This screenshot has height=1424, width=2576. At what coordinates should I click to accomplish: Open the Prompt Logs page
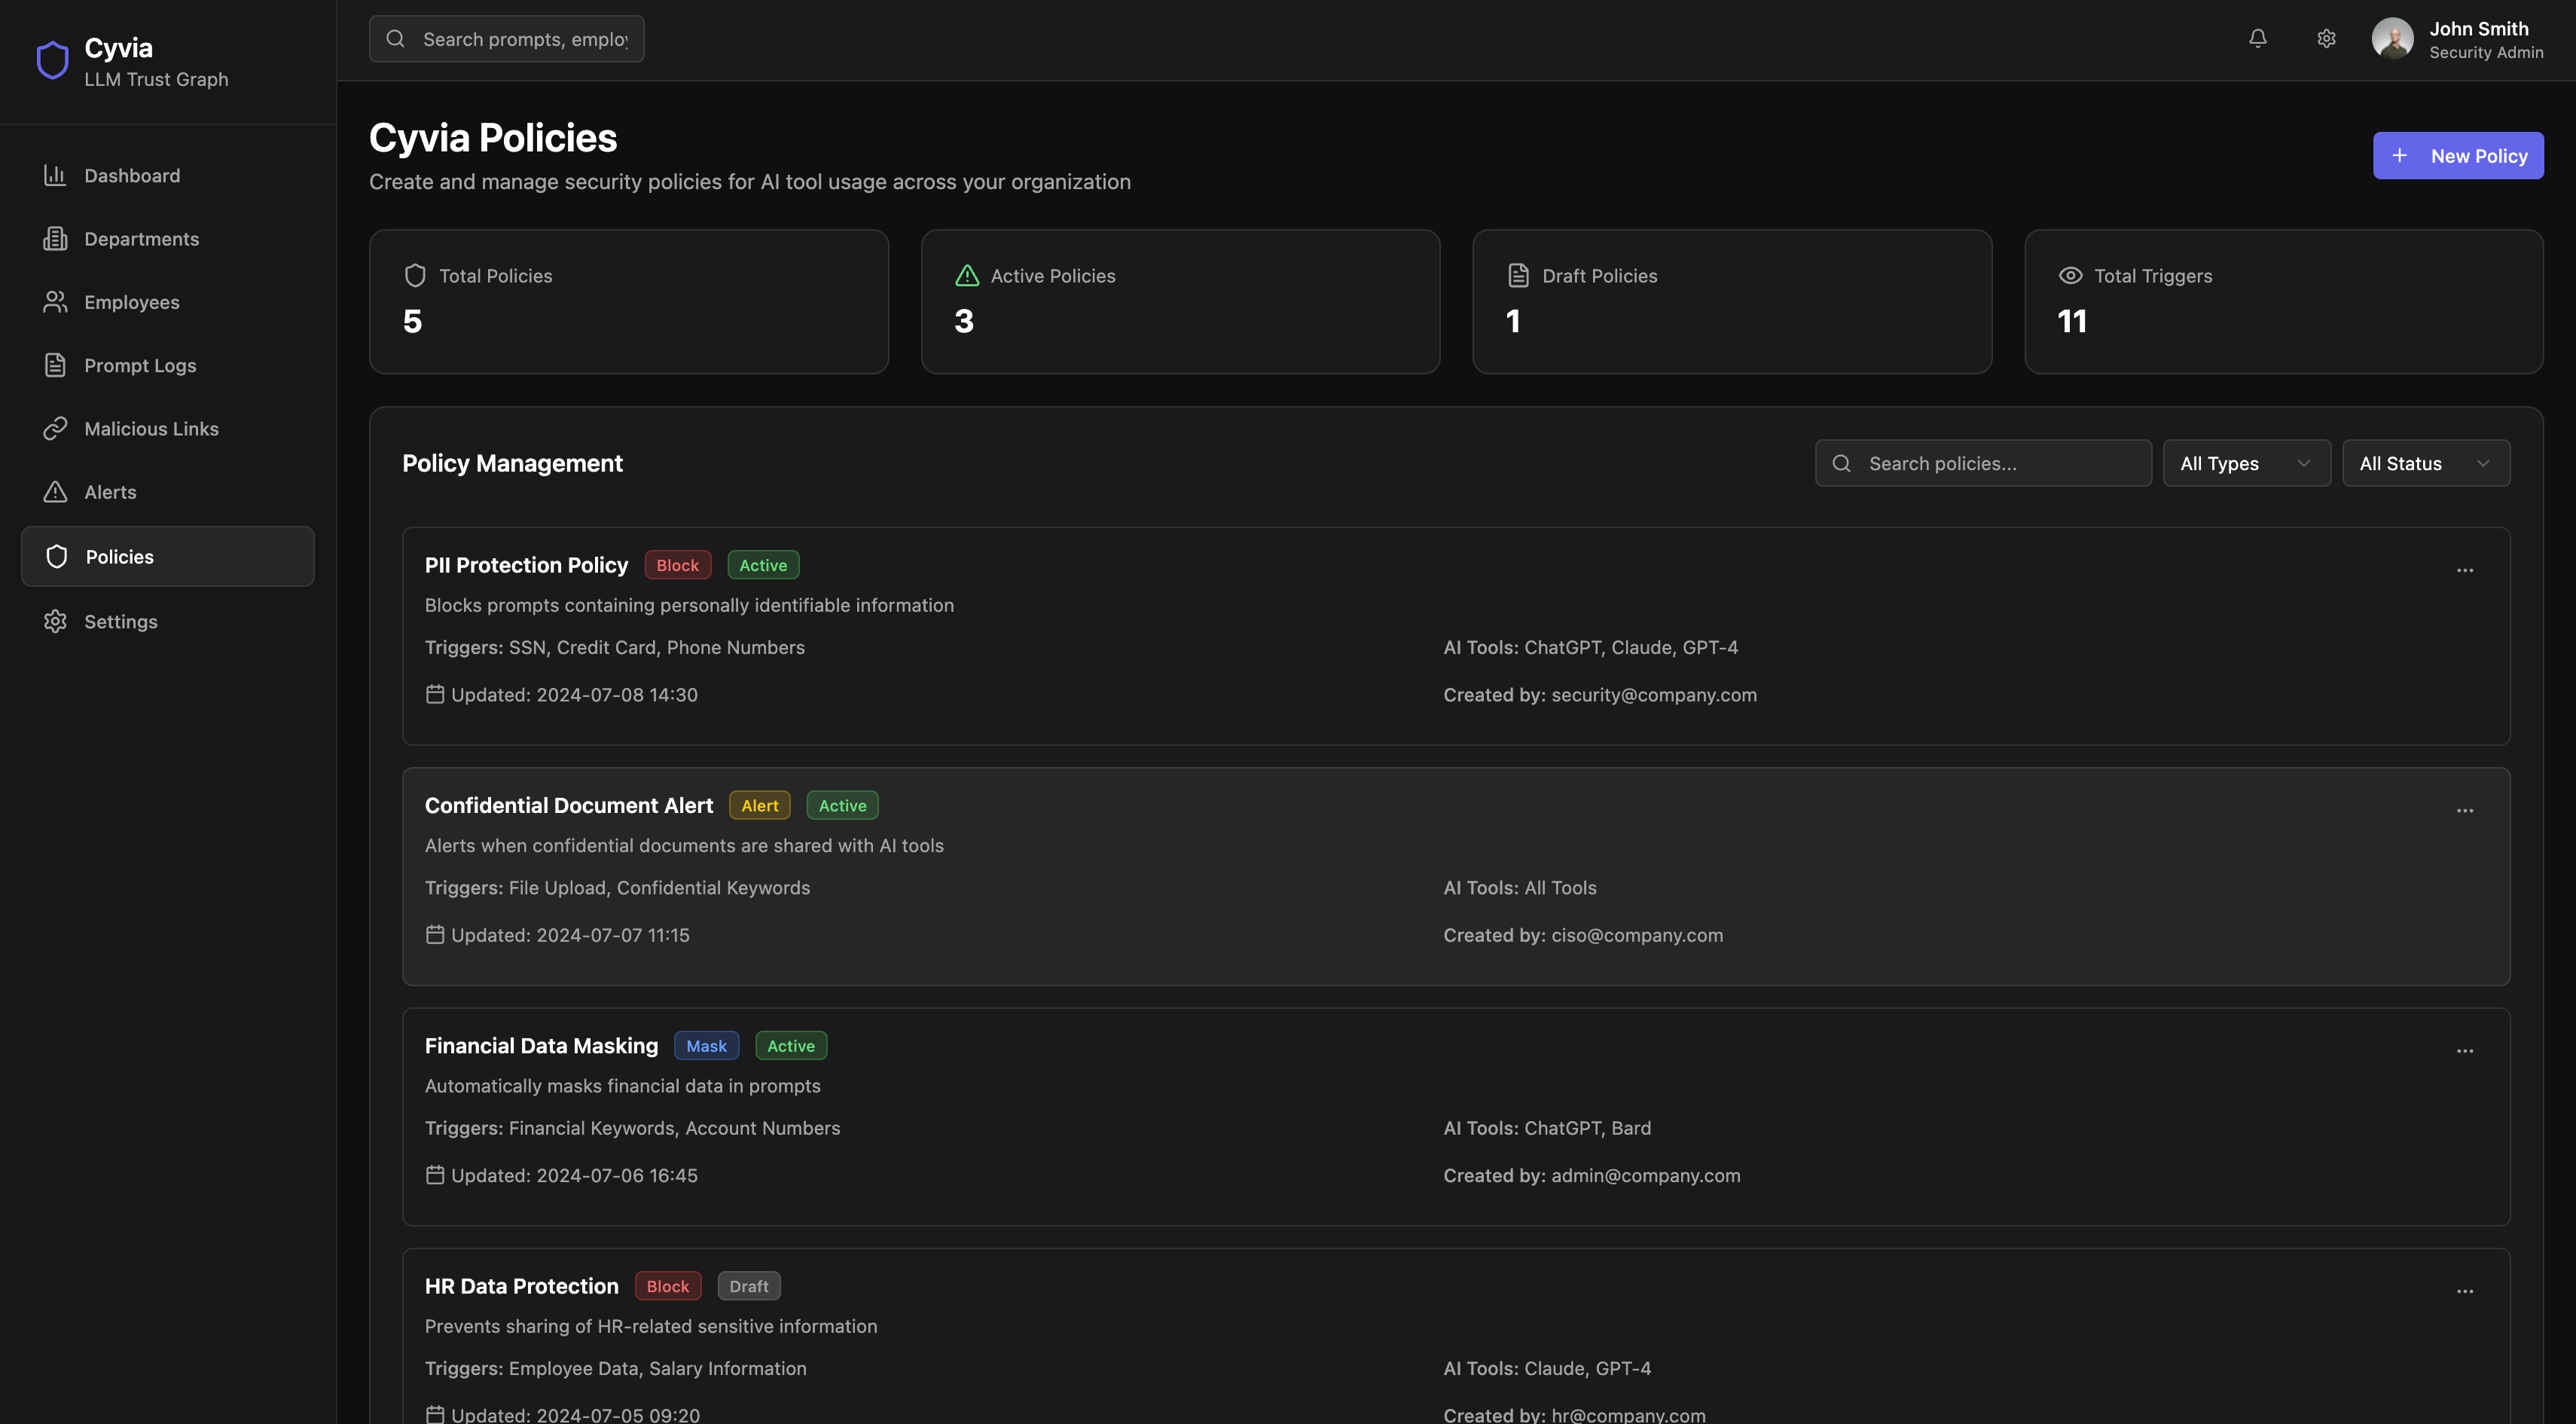tap(140, 366)
